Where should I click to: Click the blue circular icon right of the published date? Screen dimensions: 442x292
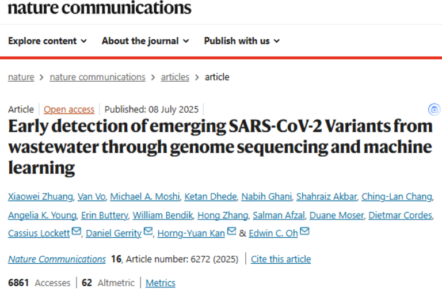coord(435,109)
